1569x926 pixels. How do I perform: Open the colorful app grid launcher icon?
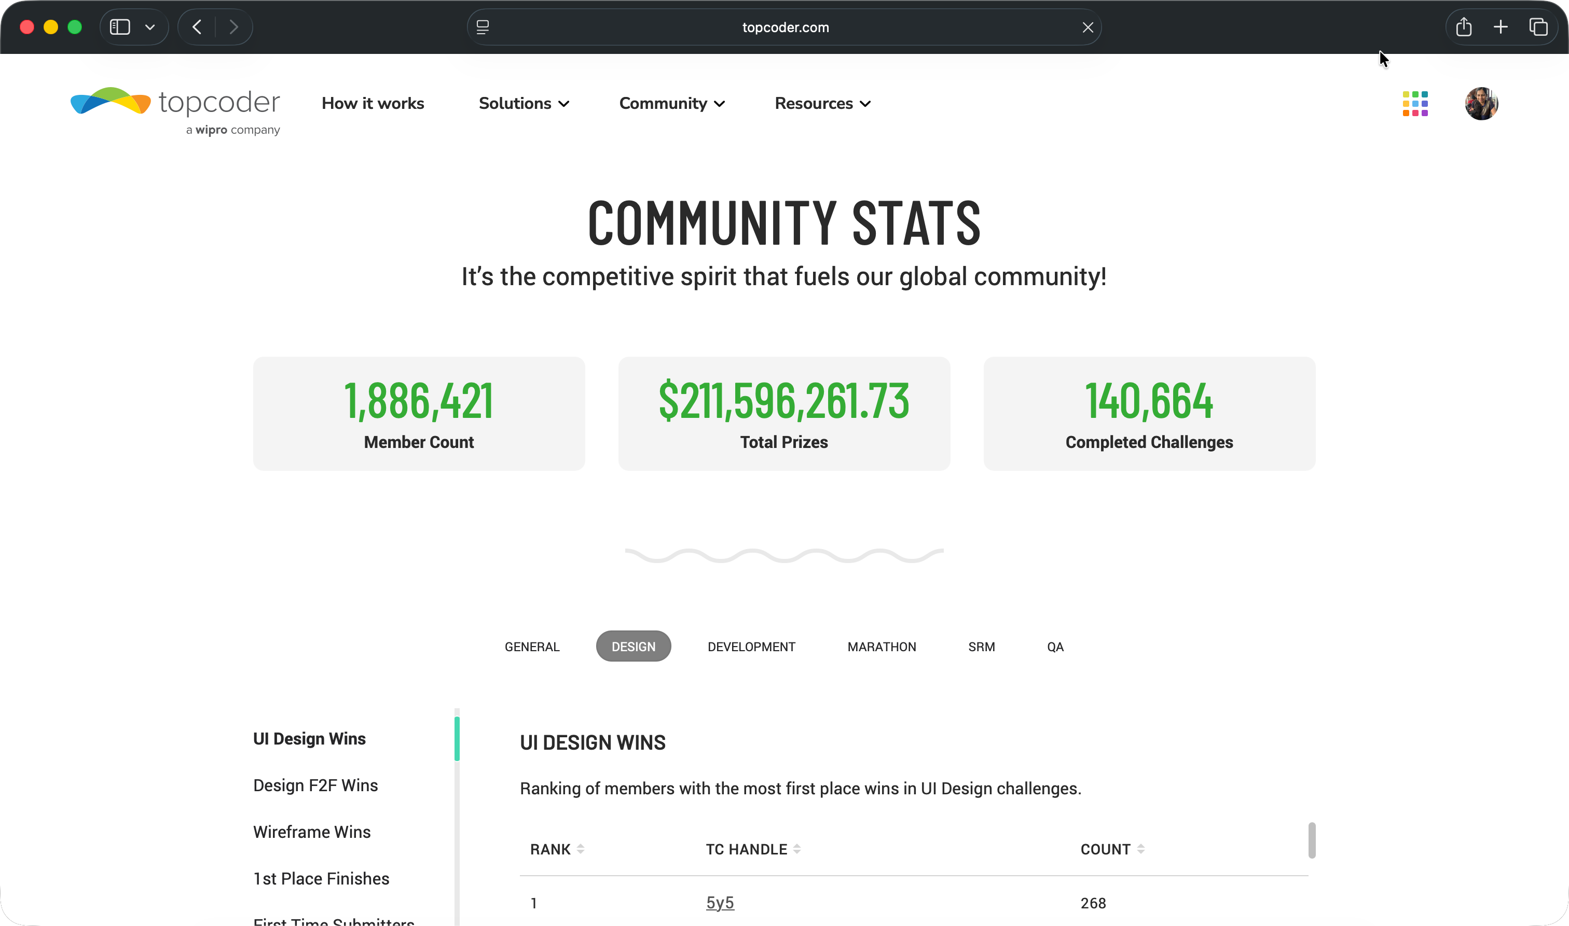[x=1415, y=104]
